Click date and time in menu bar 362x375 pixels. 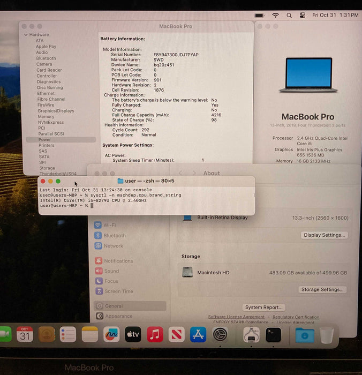coord(335,15)
